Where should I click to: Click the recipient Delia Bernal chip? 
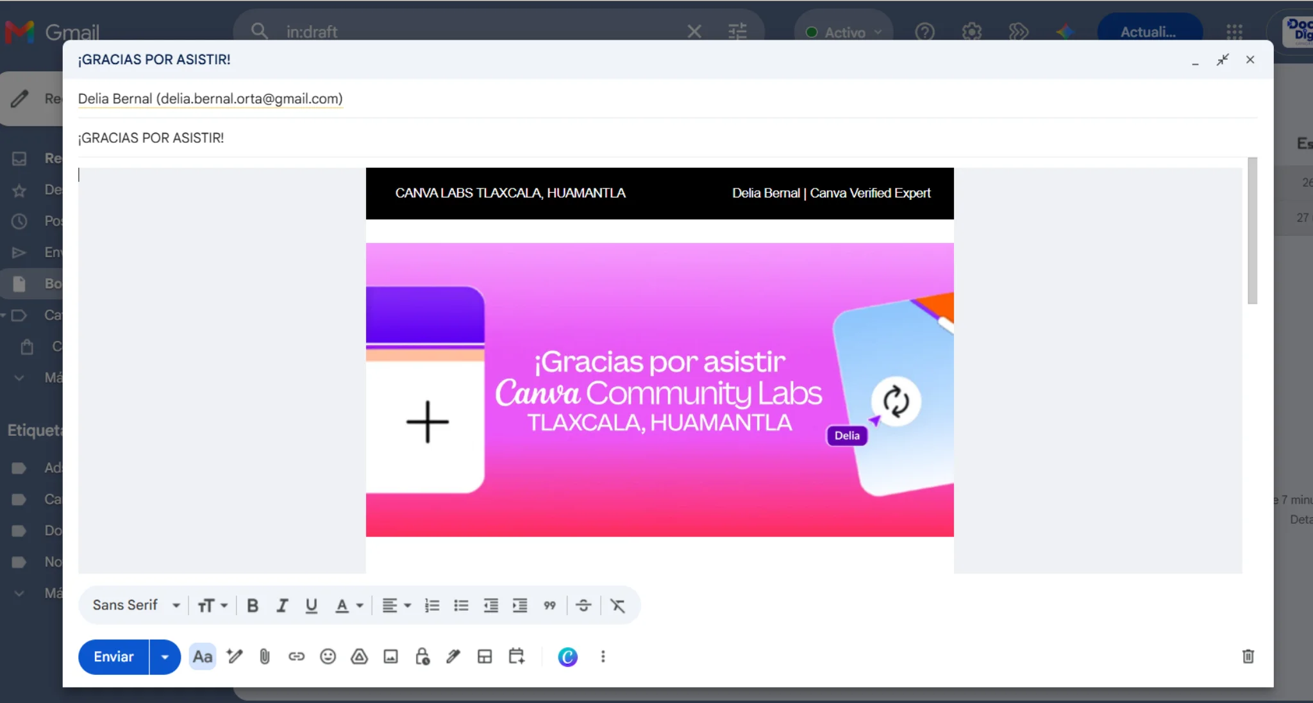click(210, 99)
